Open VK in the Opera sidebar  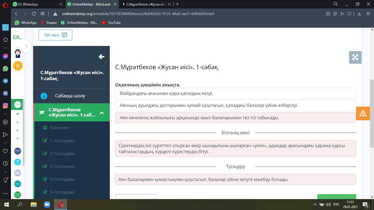tap(5, 93)
